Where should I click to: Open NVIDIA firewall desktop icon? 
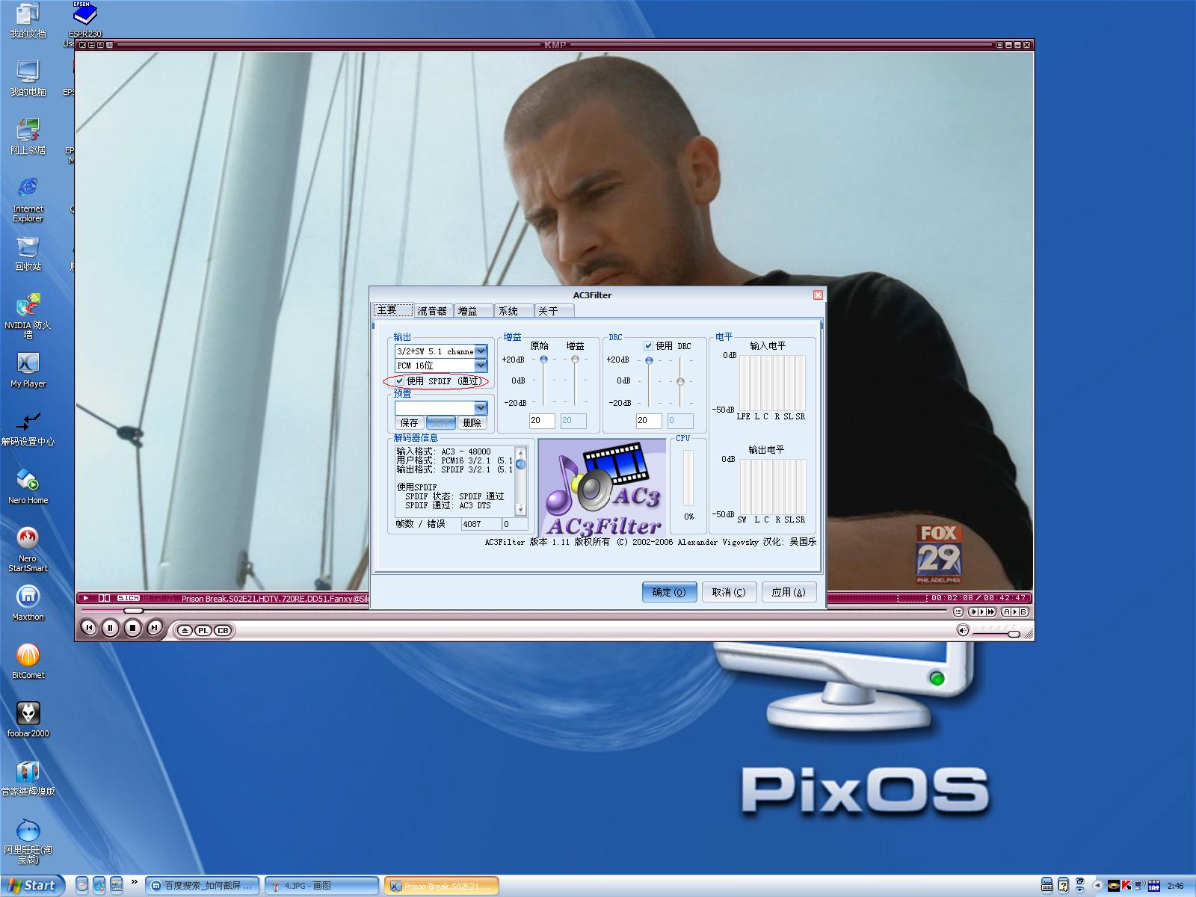[28, 316]
